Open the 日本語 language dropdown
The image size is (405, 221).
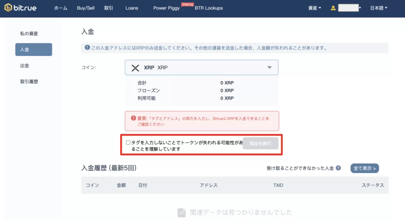(x=379, y=8)
